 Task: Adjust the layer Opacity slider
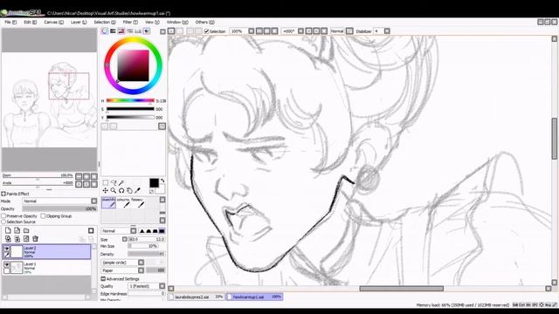click(59, 209)
